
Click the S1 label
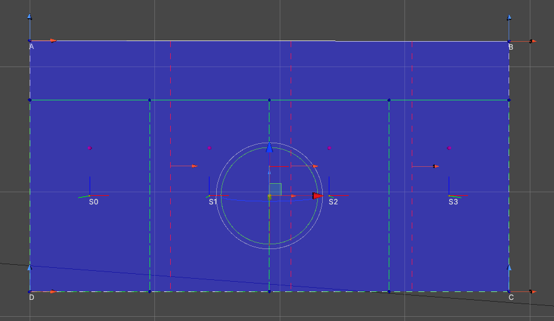[x=213, y=202]
